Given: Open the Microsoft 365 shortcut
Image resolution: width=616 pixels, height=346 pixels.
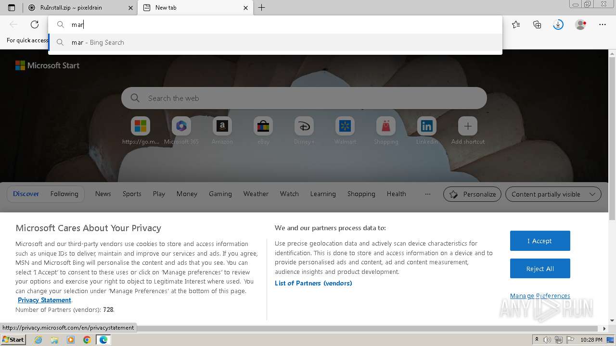Looking at the screenshot, I should [x=181, y=130].
